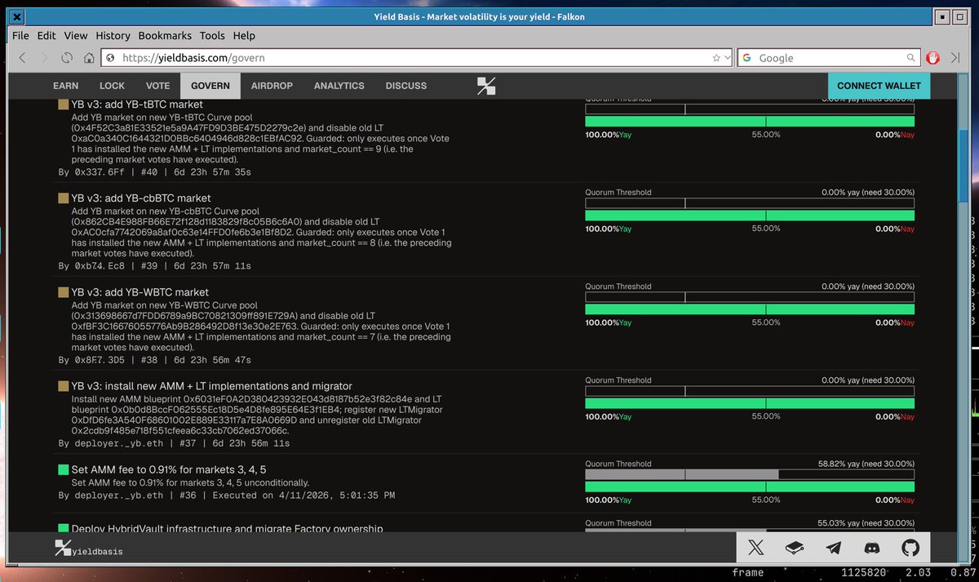The height and width of the screenshot is (582, 979).
Task: Click the status square beside 'install new AMM + LT'
Action: tap(63, 386)
